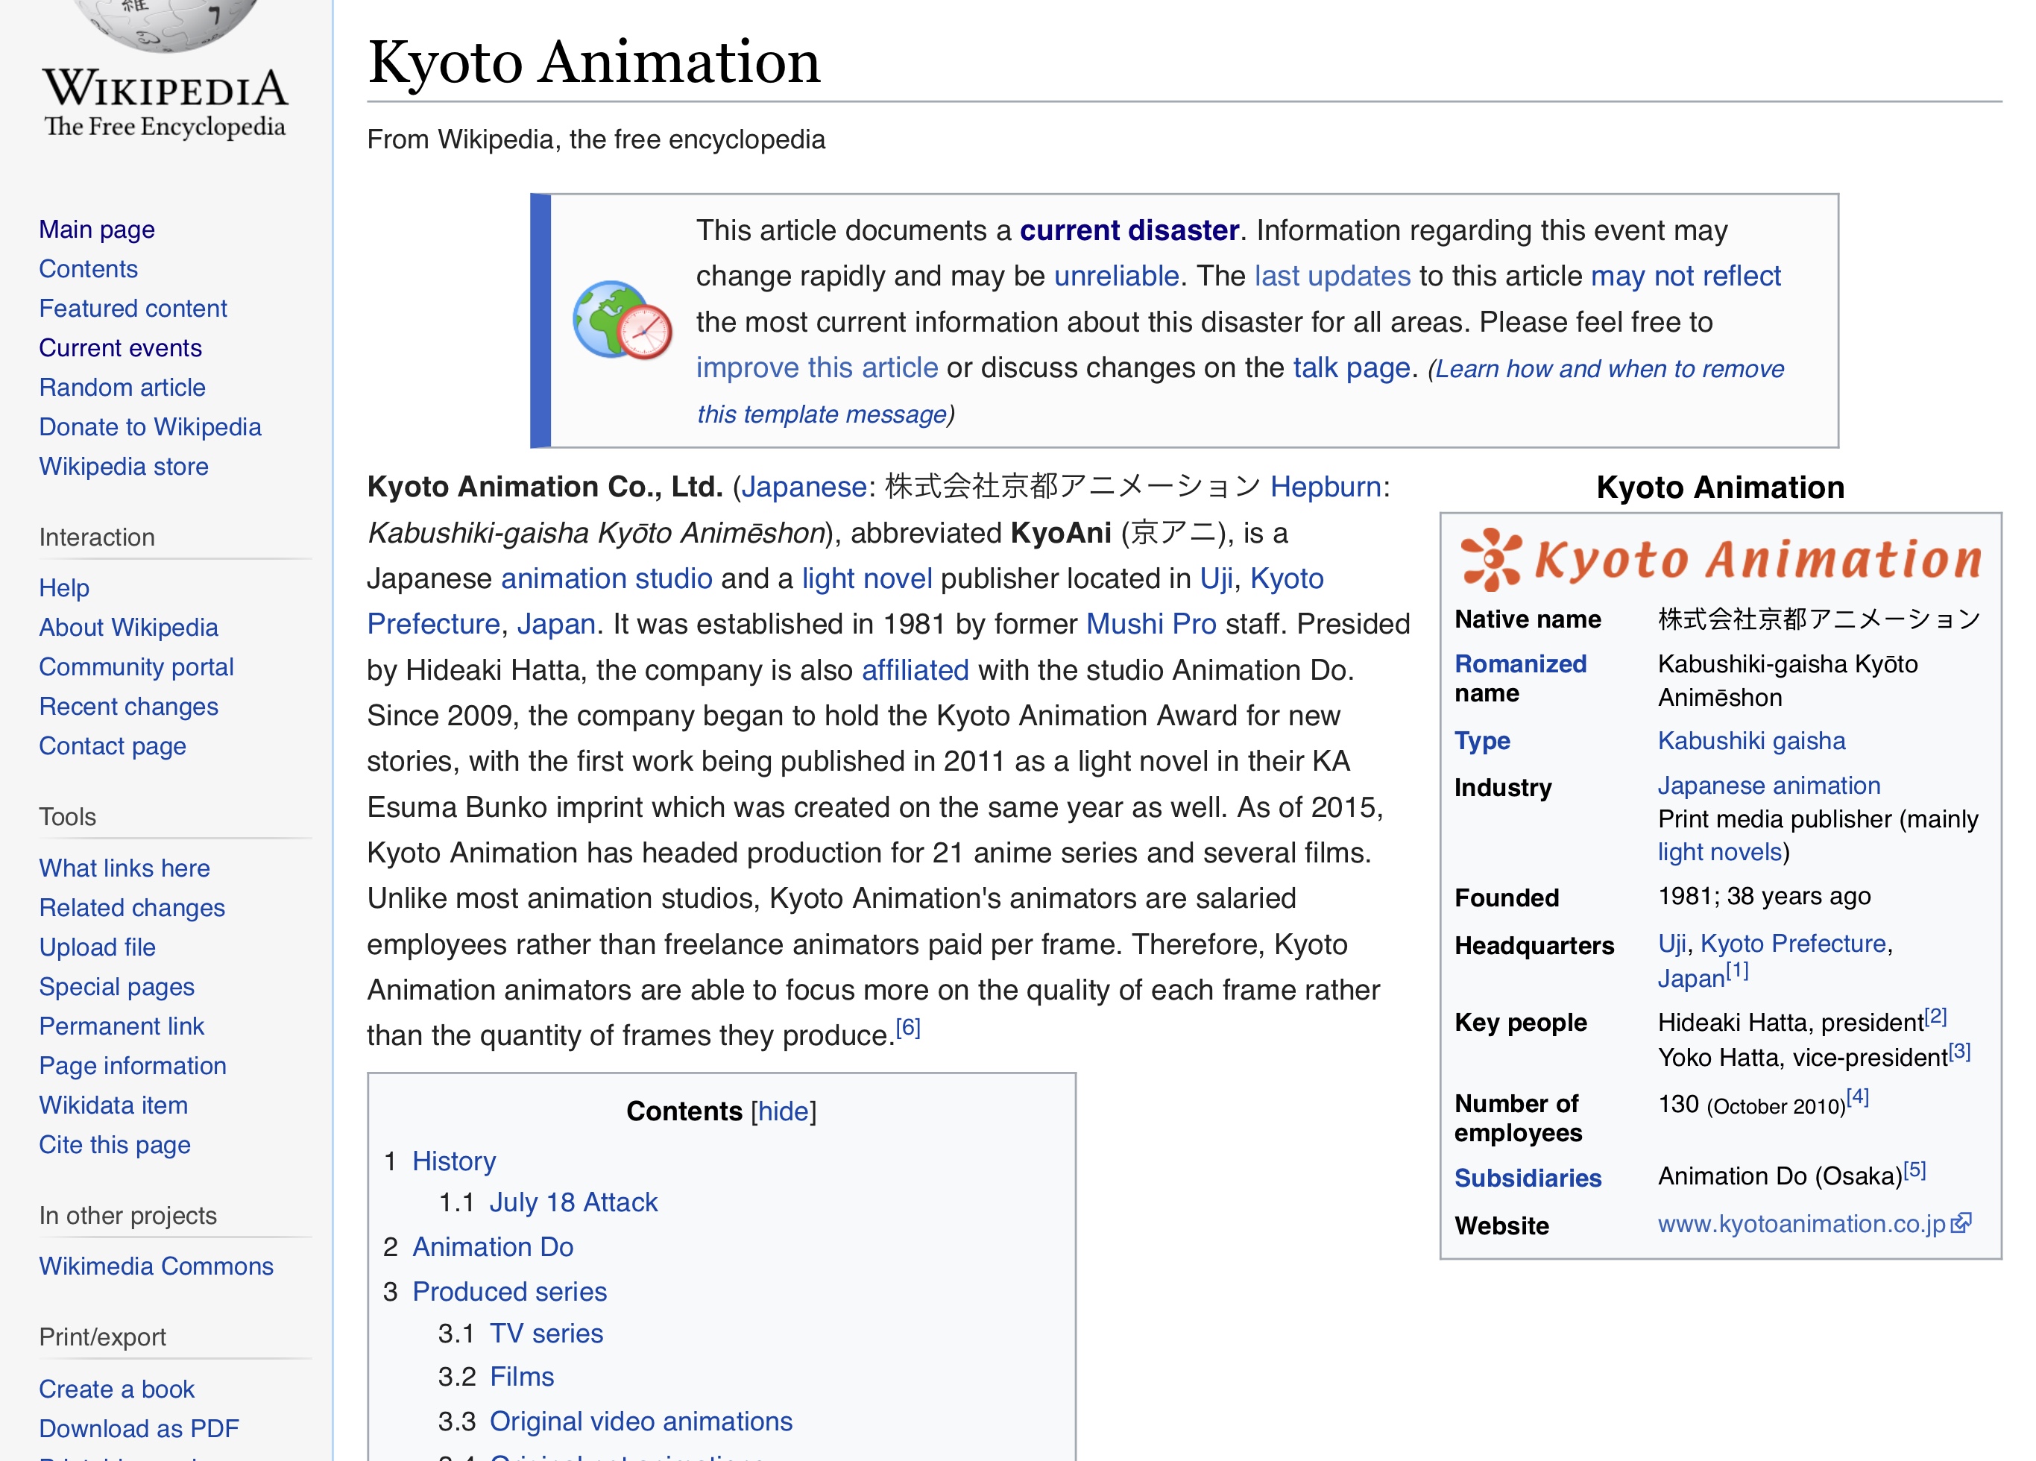Jump to July 18 Attack section
The width and height of the screenshot is (2036, 1461).
(x=573, y=1202)
